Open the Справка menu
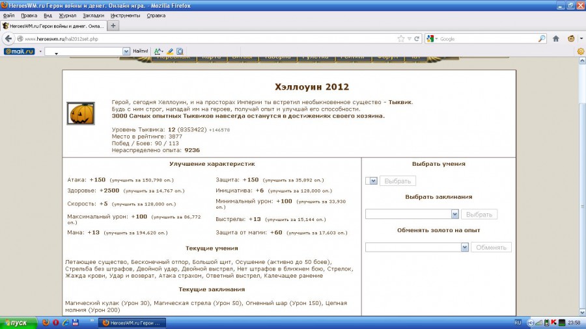Image resolution: width=586 pixels, height=329 pixels. 156,16
